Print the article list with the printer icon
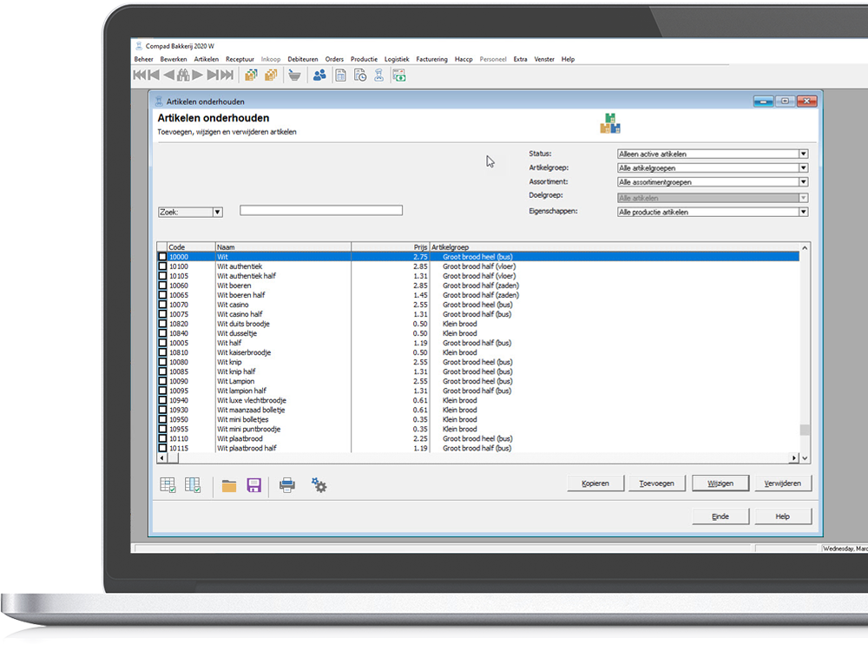 pyautogui.click(x=287, y=485)
